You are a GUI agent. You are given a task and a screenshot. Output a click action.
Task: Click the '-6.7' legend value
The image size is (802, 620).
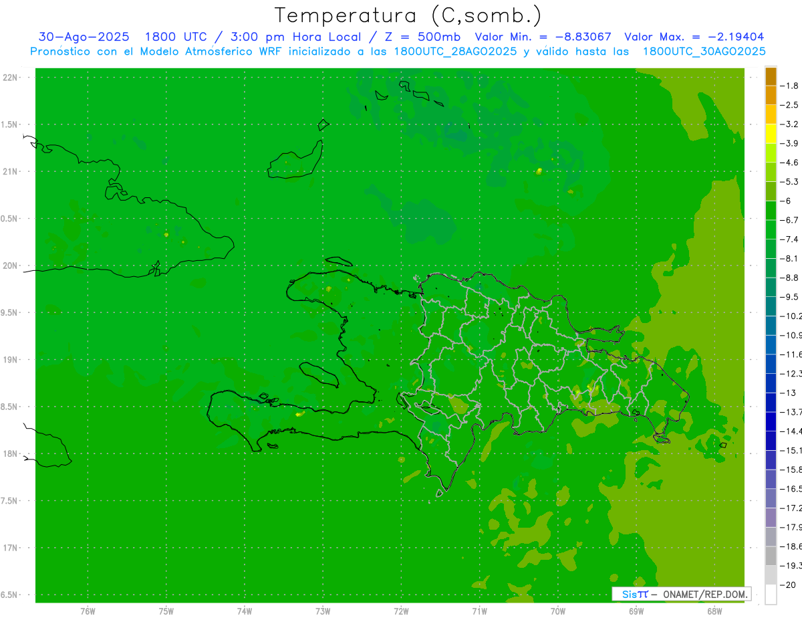[789, 220]
